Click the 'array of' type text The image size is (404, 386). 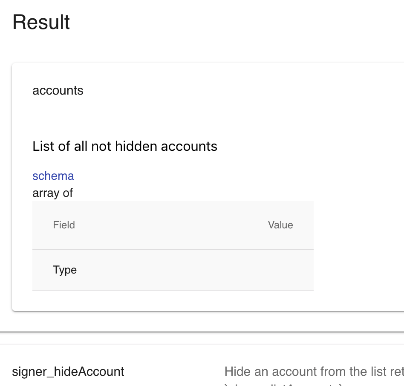click(53, 193)
